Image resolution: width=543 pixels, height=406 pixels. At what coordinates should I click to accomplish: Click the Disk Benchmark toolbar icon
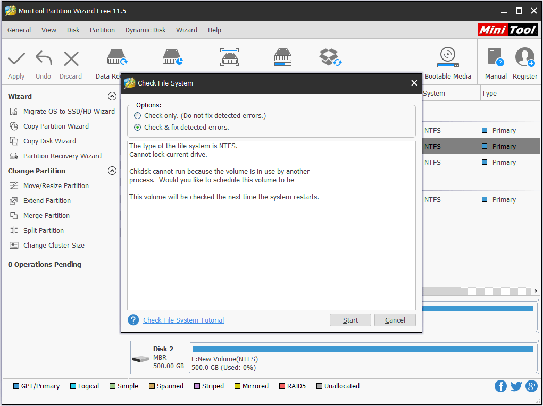[230, 57]
